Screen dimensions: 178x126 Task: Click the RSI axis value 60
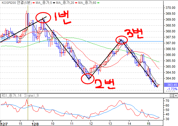[167, 105]
